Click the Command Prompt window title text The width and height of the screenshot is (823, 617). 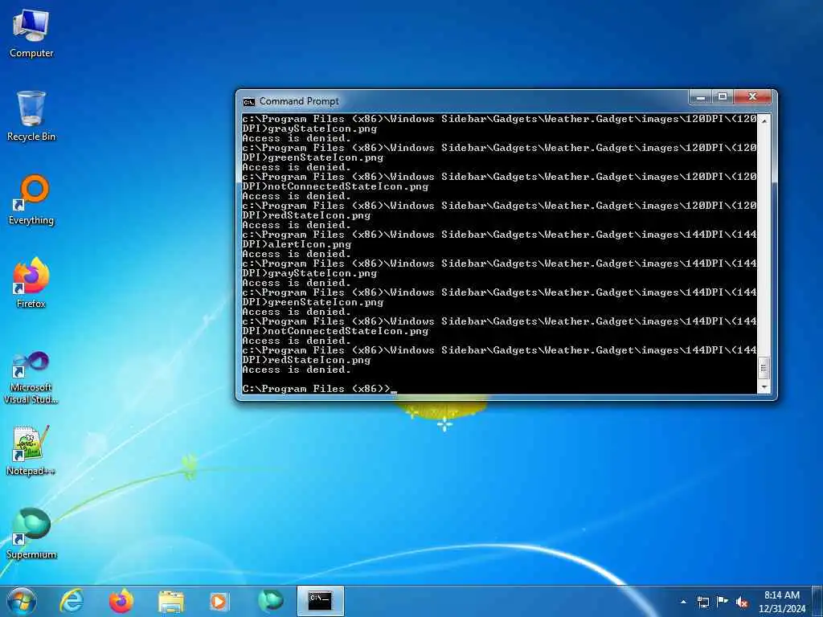click(299, 101)
